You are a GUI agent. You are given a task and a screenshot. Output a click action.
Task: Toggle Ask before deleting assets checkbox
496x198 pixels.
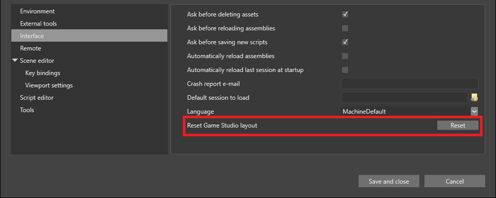(345, 14)
